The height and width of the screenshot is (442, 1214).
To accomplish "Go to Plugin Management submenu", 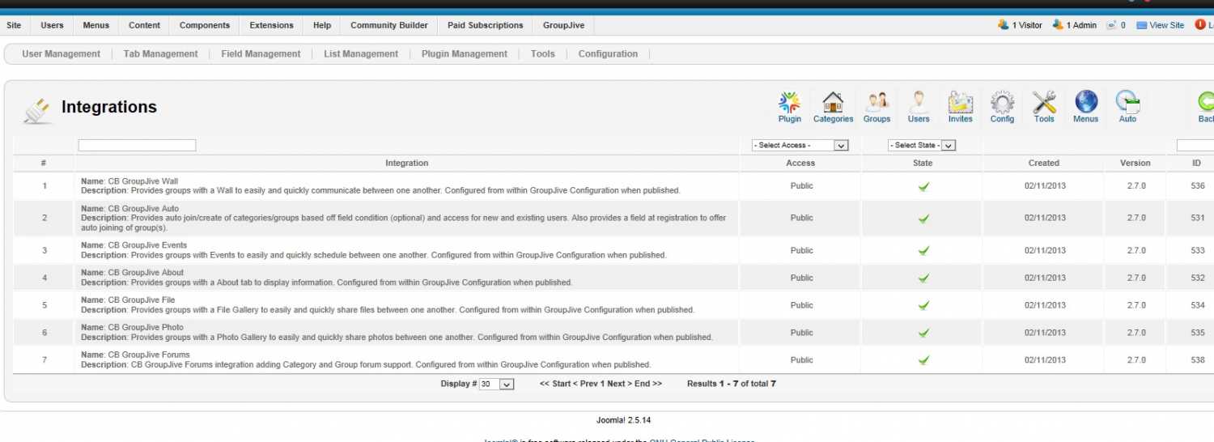I will coord(465,54).
